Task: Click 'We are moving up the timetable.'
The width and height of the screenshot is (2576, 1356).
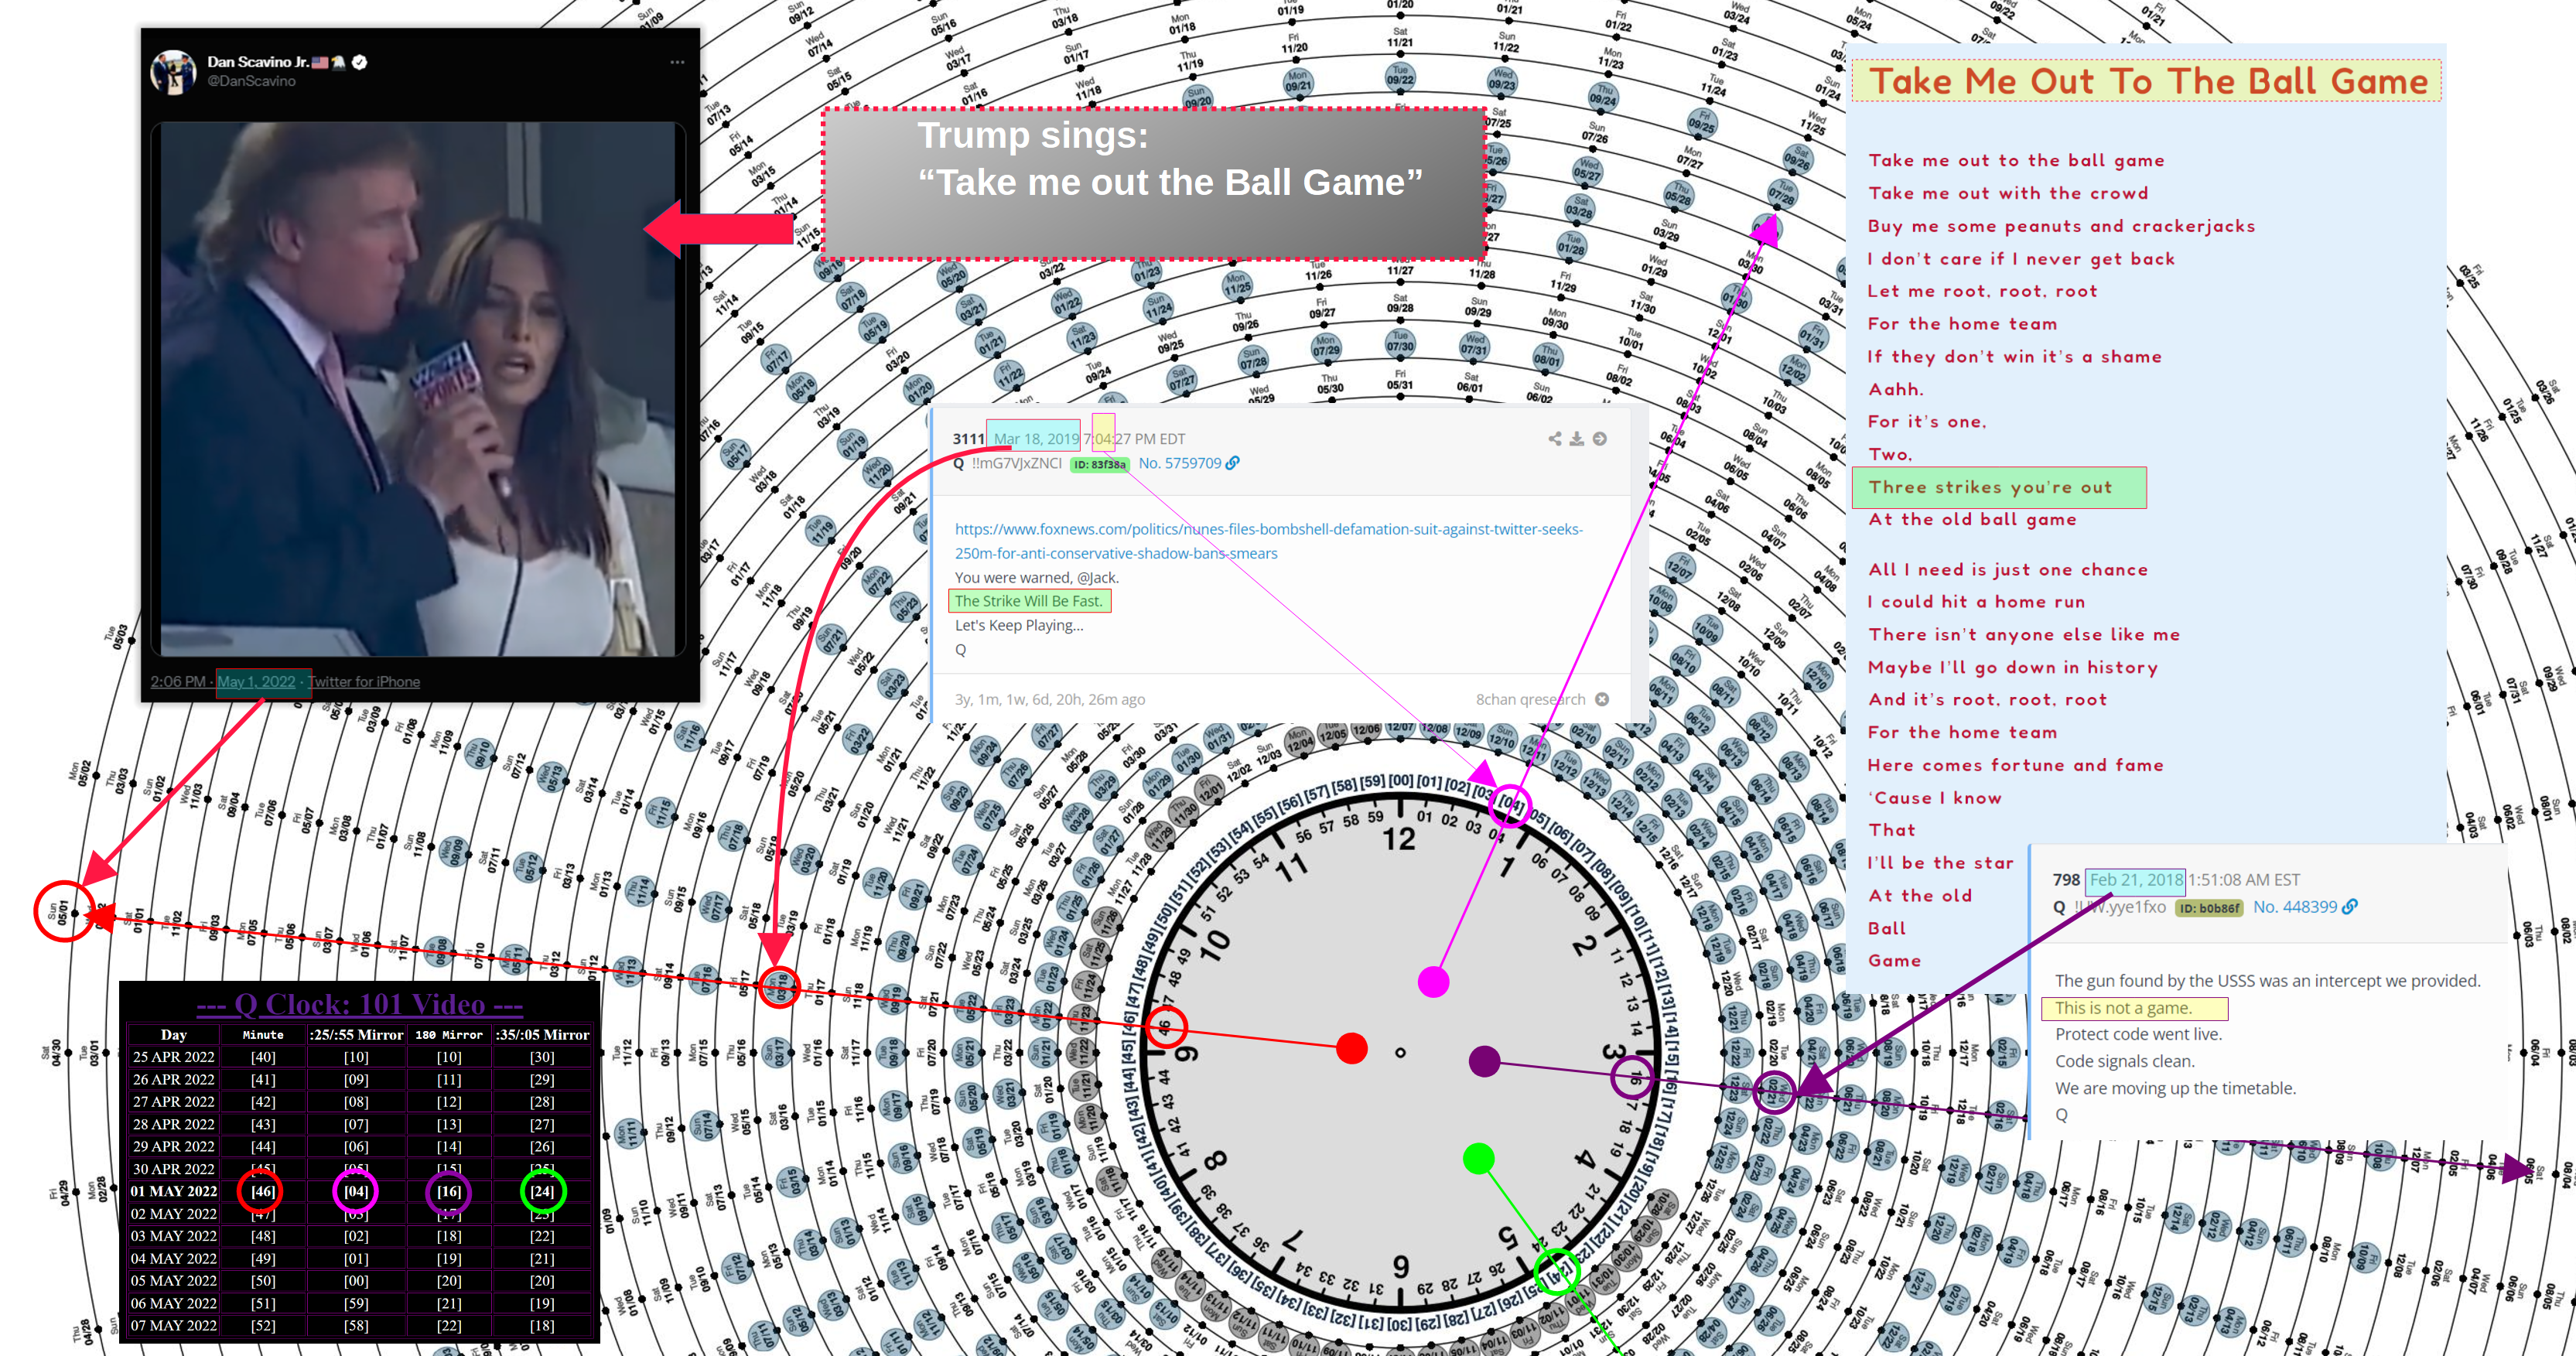Action: [x=2175, y=1088]
